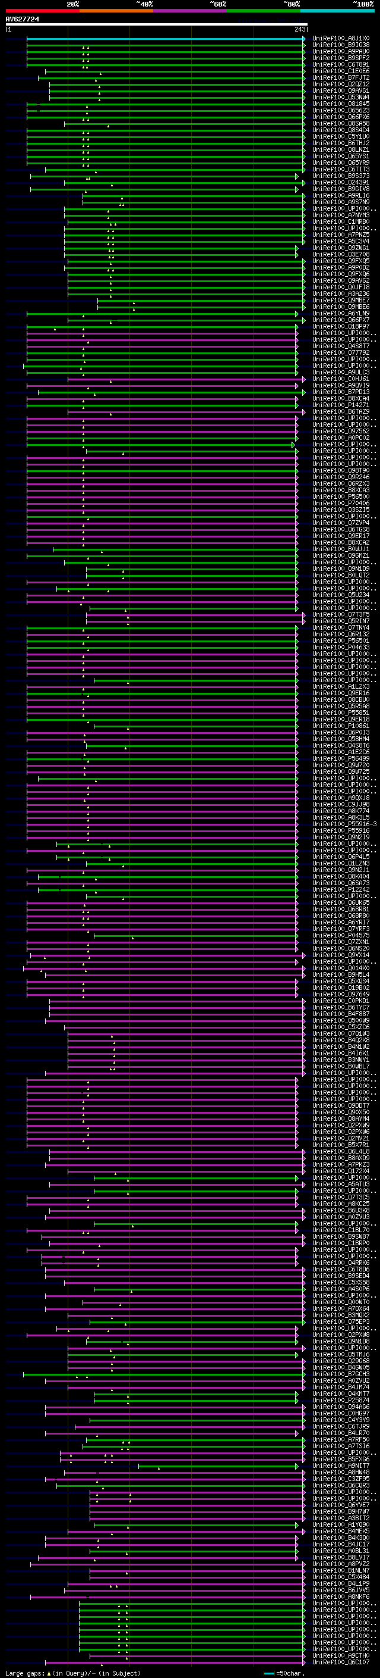Open hit UniRef100_P12242
This screenshot has width=380, height=1678.
(341, 890)
